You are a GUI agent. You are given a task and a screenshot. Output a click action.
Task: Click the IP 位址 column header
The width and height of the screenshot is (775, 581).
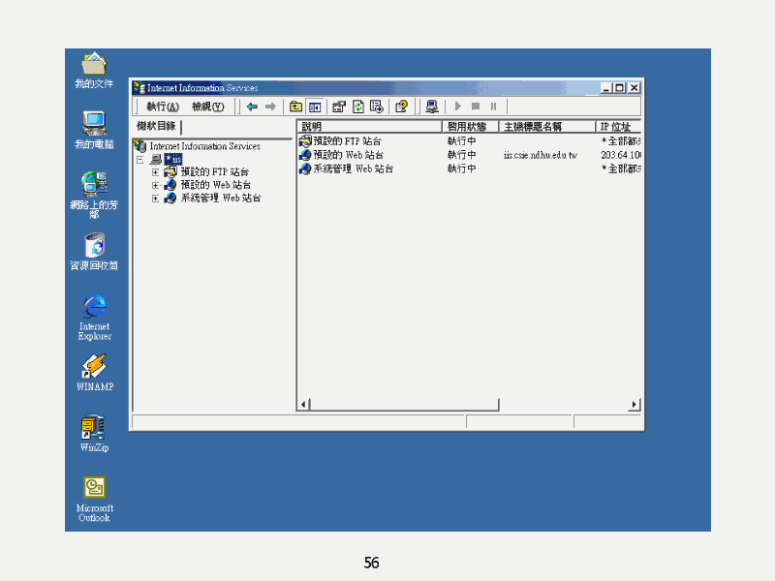click(x=618, y=127)
